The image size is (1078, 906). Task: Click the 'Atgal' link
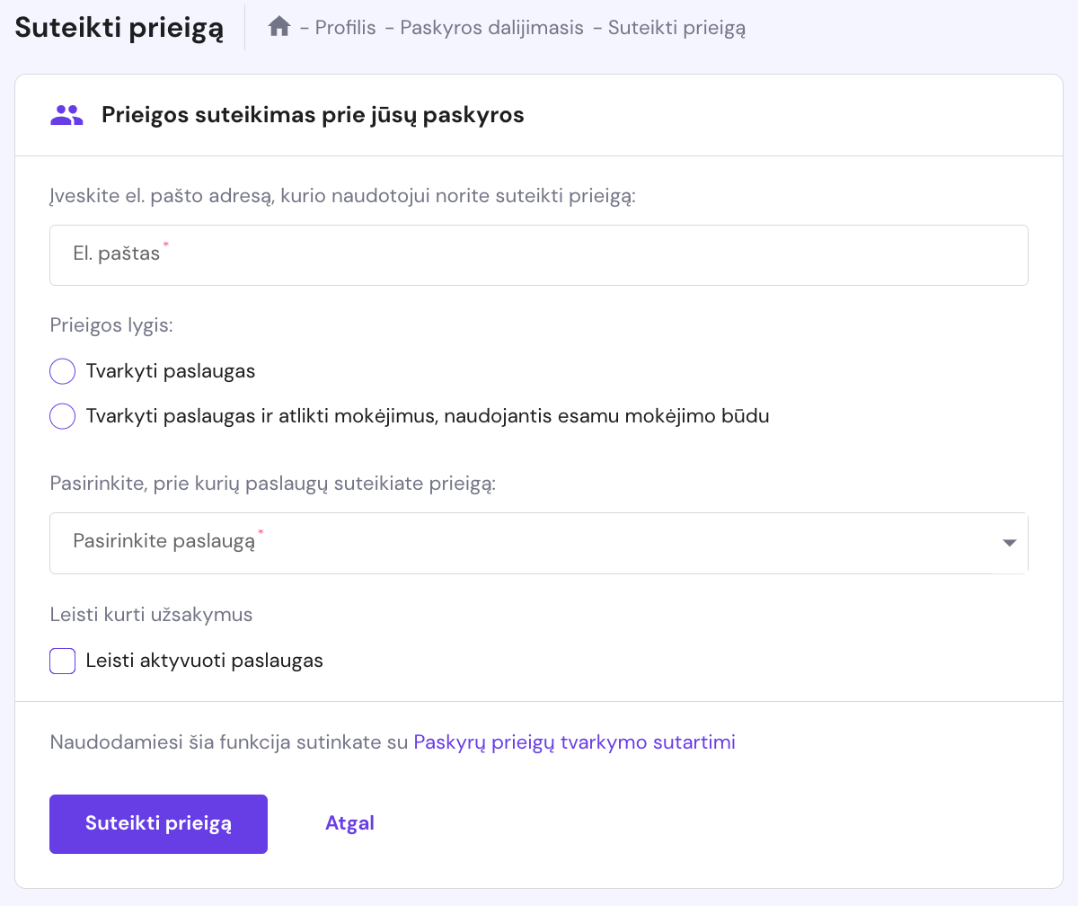tap(350, 822)
